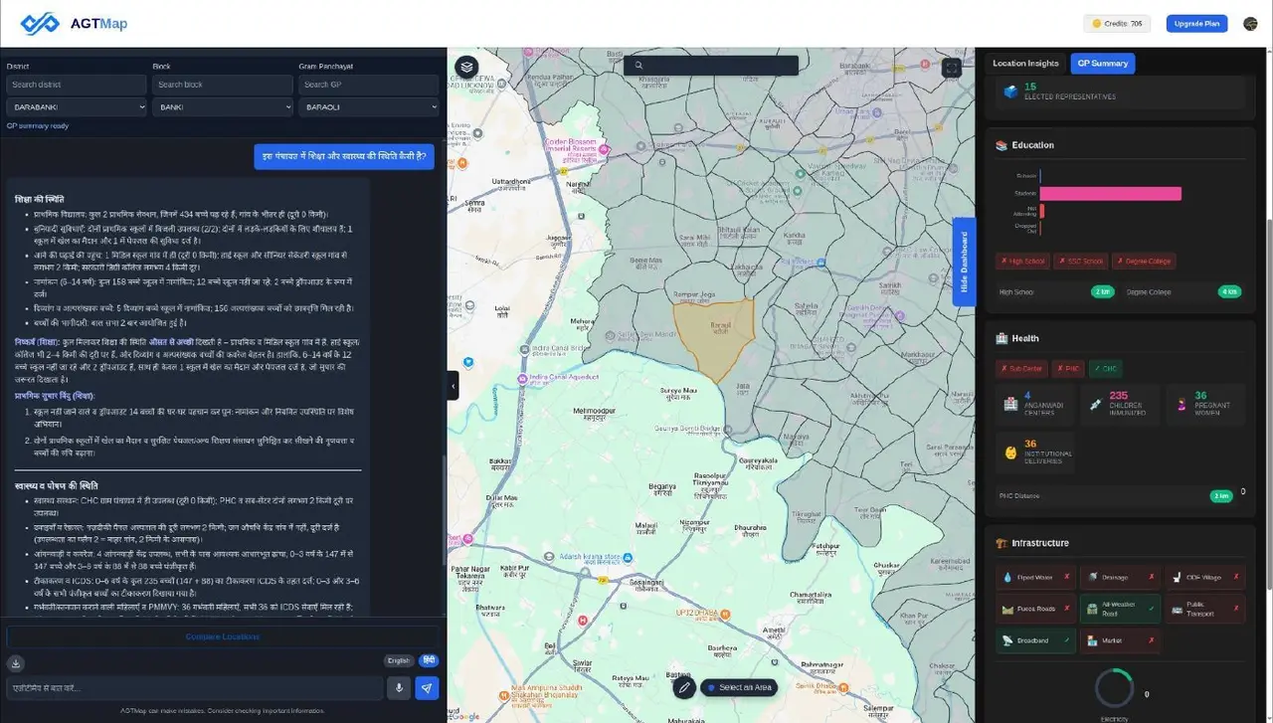Open the Gram Panchayat dropdown showing BARAOLI
The width and height of the screenshot is (1273, 723).
(369, 106)
